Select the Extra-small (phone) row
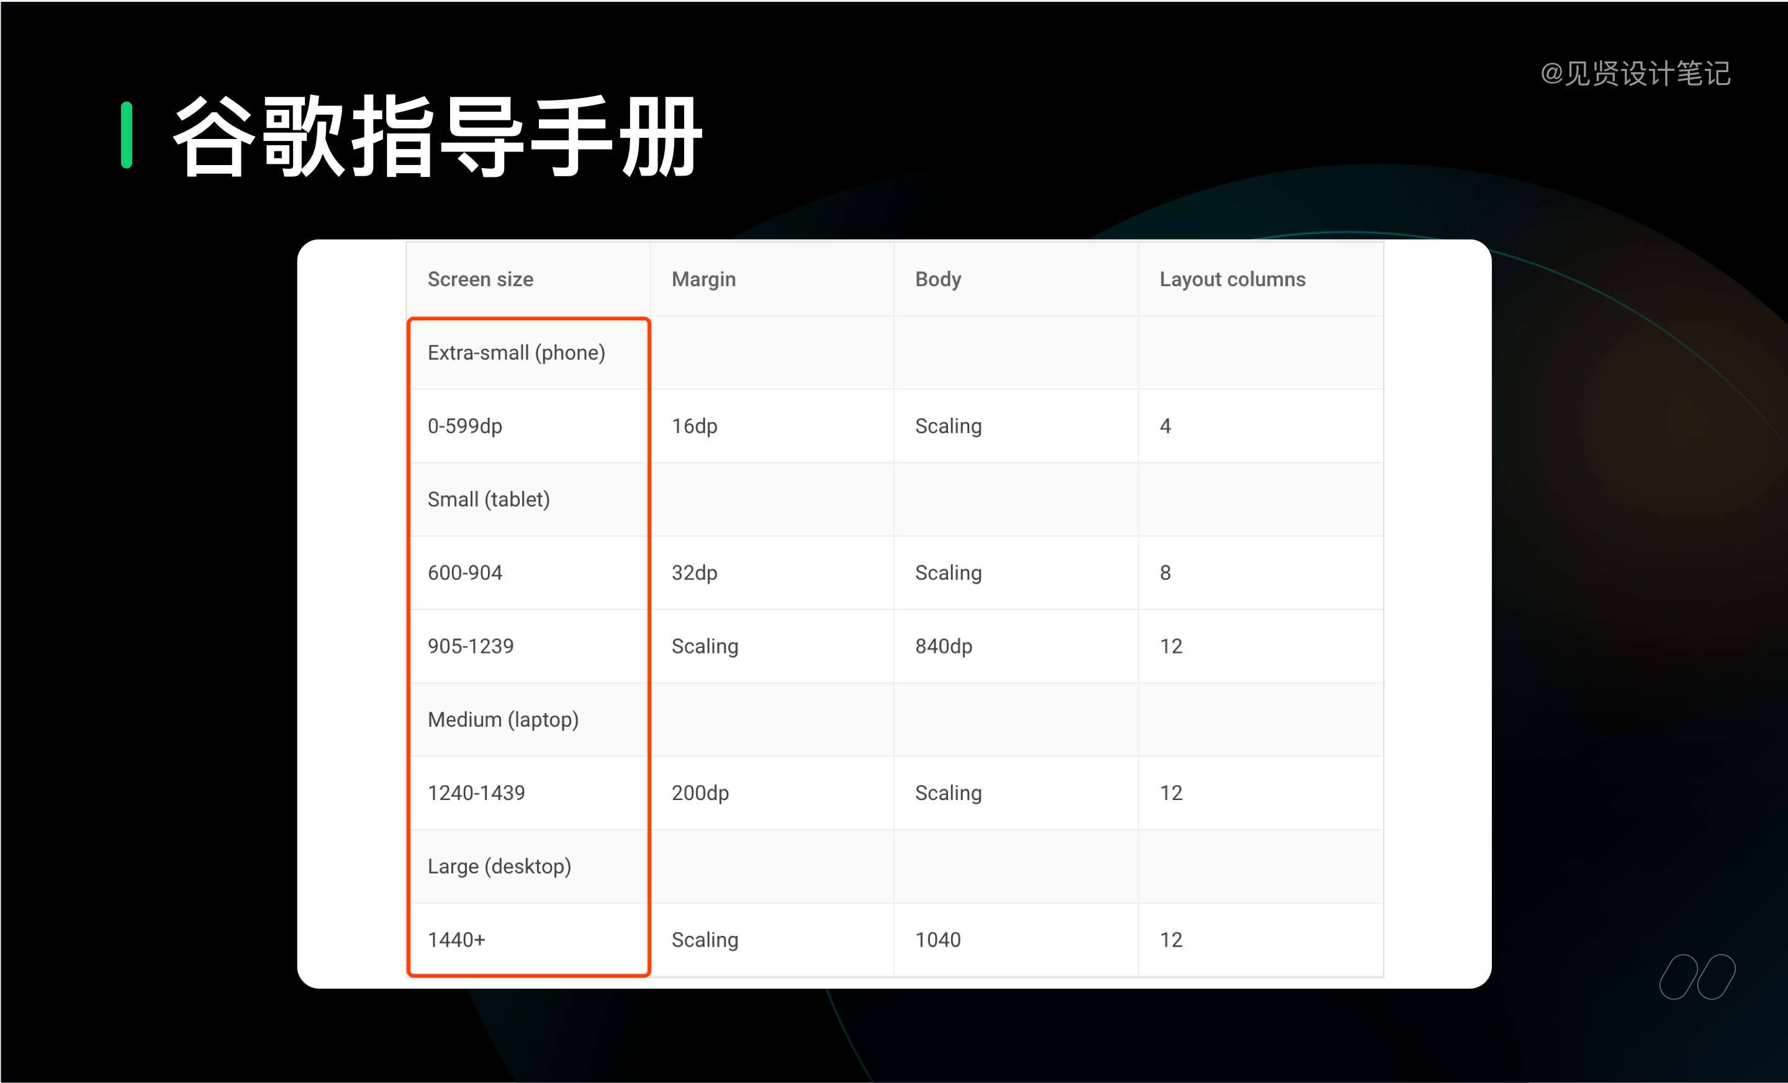Viewport: 1788px width, 1083px height. point(516,353)
